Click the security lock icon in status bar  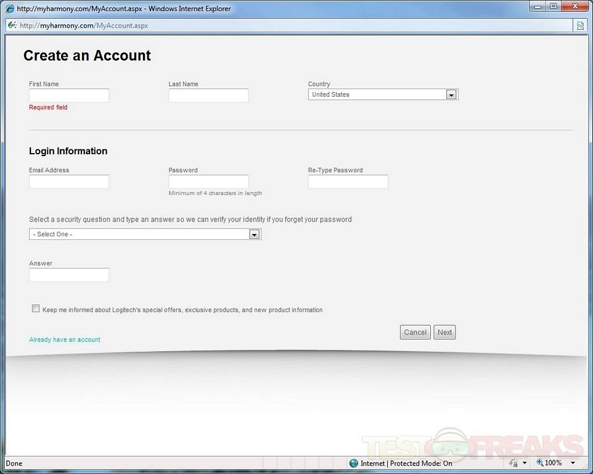pos(513,463)
